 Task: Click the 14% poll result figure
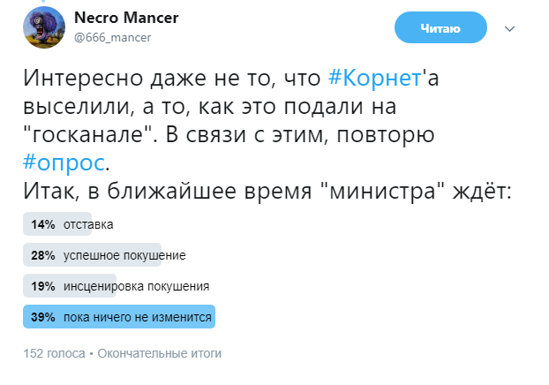point(43,225)
